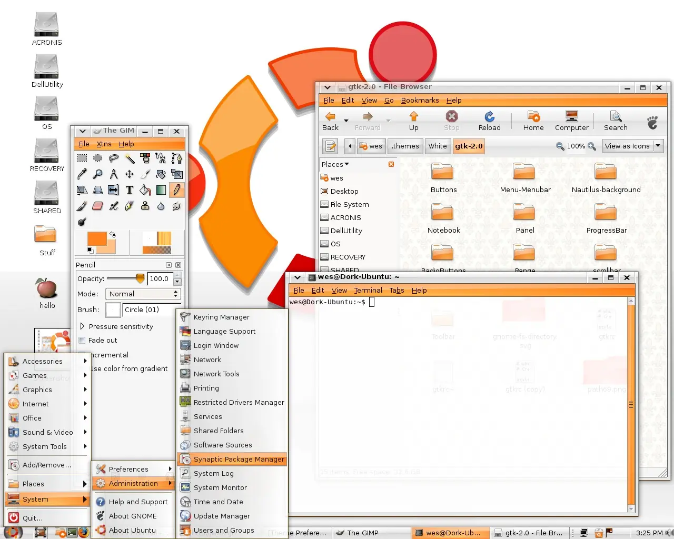Expand the Preferences submenu
The height and width of the screenshot is (539, 674).
coord(133,469)
